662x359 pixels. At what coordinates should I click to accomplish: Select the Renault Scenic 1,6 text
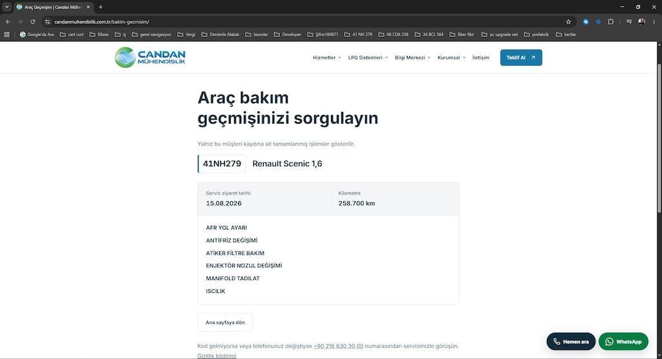coord(287,164)
